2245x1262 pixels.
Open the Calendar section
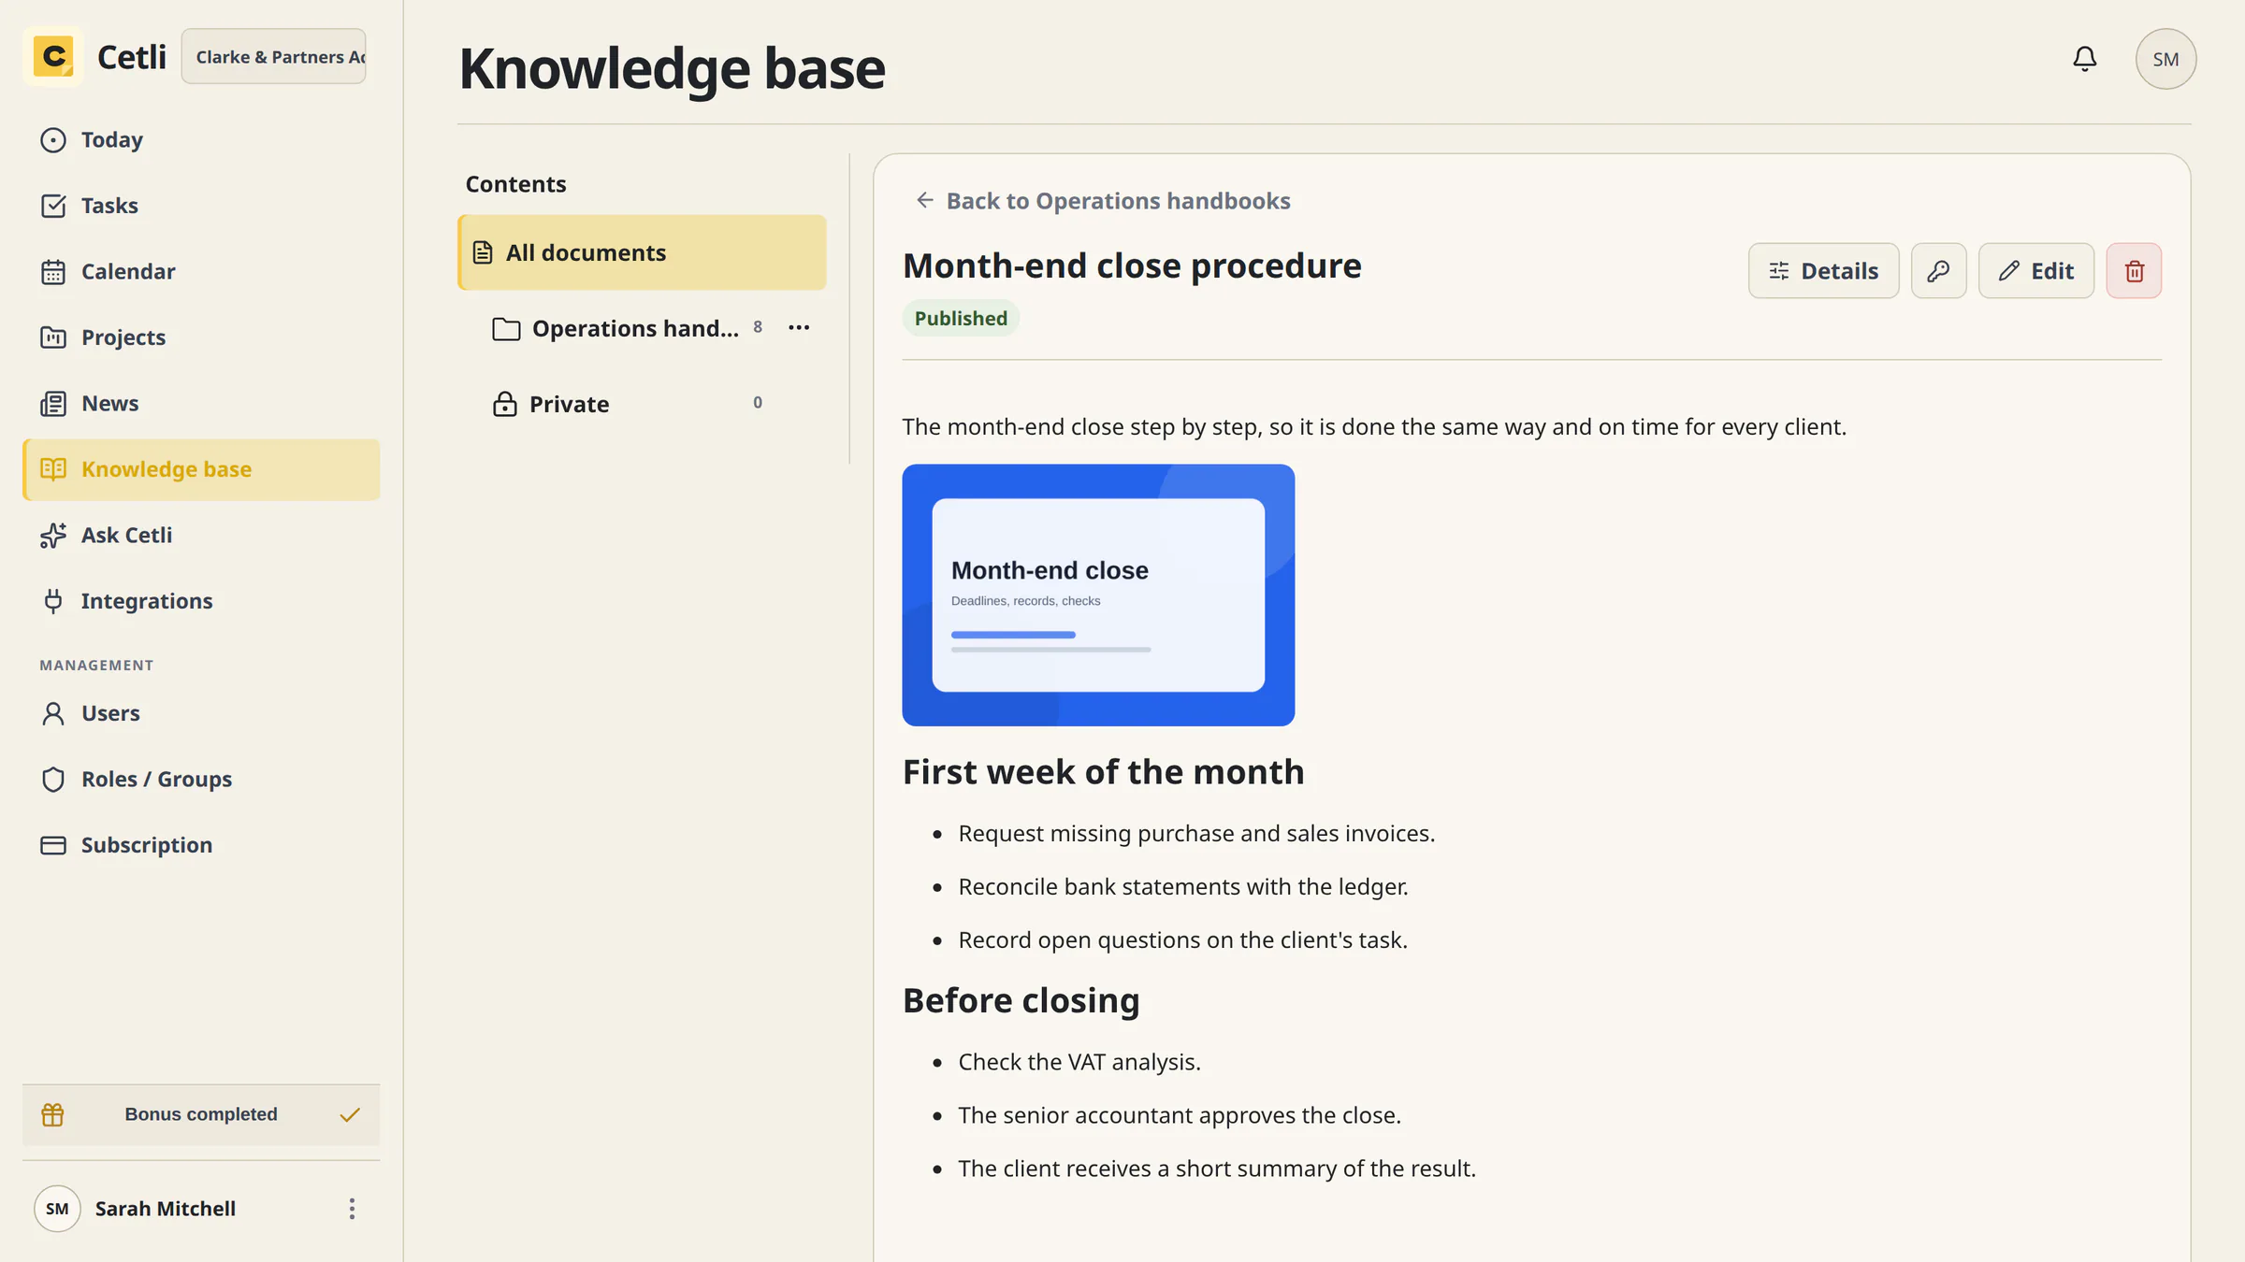coord(201,272)
